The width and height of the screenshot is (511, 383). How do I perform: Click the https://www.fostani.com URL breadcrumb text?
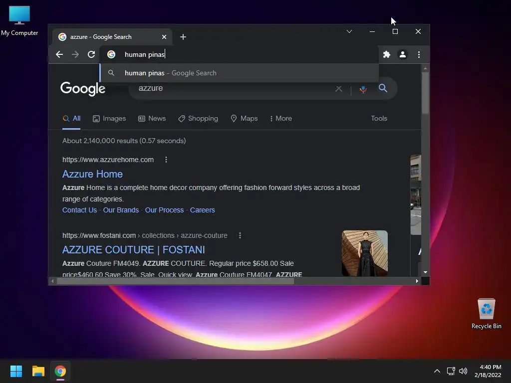click(145, 235)
